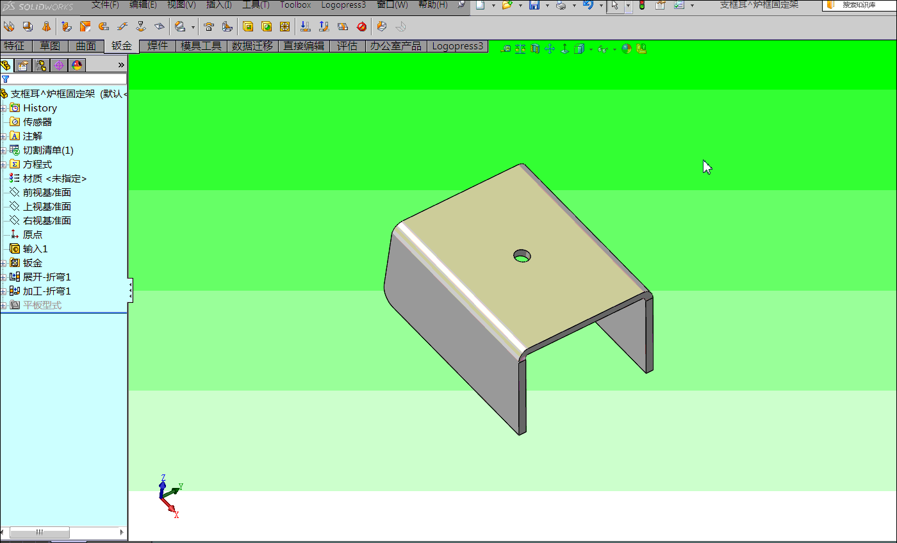Open the Toolbox menu
The width and height of the screenshot is (897, 543).
(295, 4)
